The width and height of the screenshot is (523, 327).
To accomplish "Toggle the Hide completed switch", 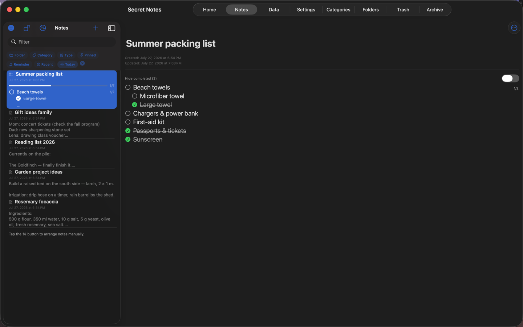I will point(510,78).
